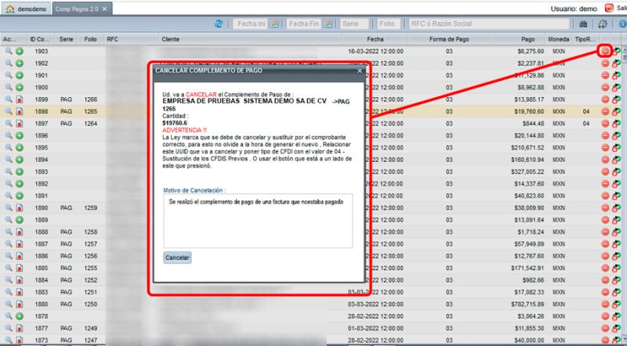
Task: Sort by the Fecha column header
Action: click(x=374, y=38)
